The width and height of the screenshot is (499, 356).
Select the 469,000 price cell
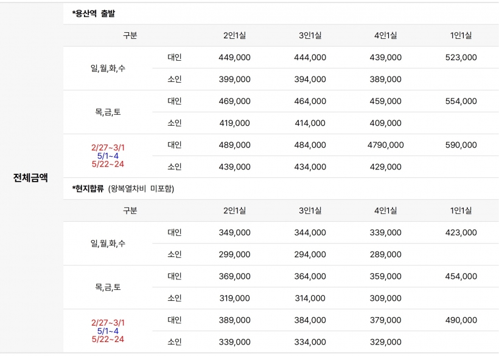[x=234, y=101]
